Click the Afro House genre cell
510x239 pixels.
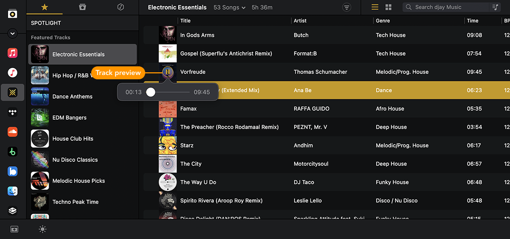[x=390, y=108]
